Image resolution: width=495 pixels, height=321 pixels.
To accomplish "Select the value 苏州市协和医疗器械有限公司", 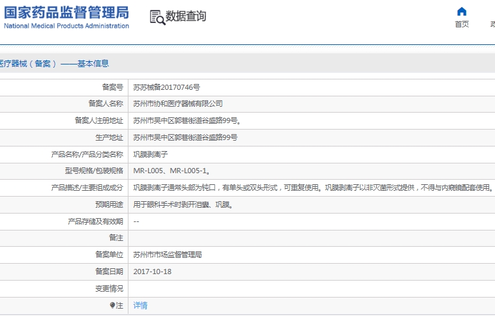I will pyautogui.click(x=178, y=104).
